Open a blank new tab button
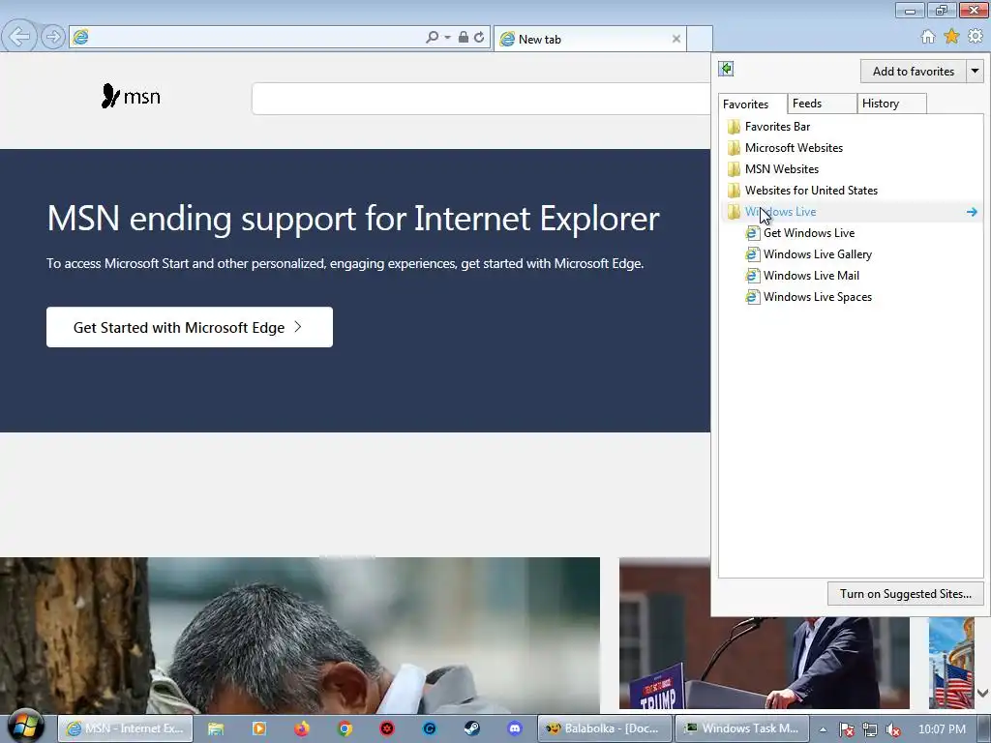The height and width of the screenshot is (743, 991). 700,39
